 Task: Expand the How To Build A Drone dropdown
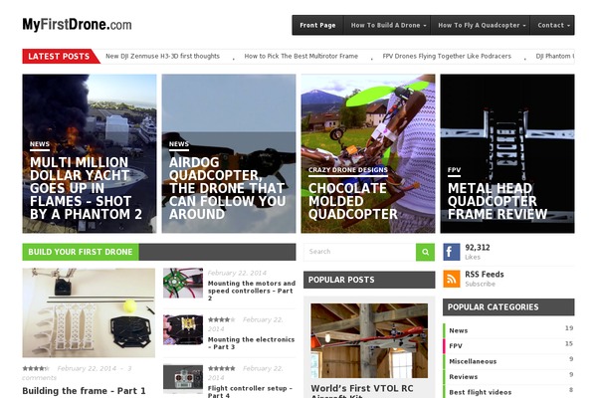(x=387, y=25)
